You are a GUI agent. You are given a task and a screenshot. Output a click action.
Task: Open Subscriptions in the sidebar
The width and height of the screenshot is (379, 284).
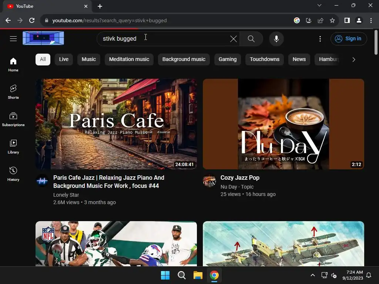[13, 119]
